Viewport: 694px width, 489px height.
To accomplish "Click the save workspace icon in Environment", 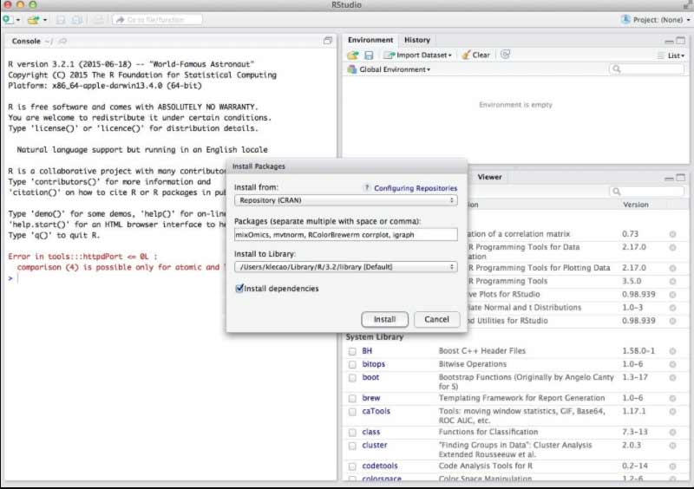I will coord(369,55).
